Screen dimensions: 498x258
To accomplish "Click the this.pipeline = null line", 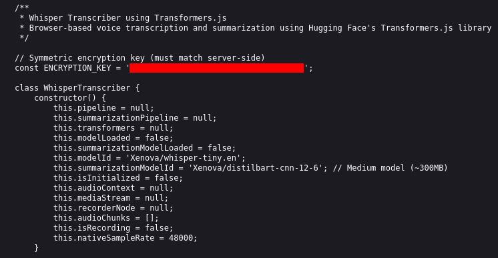I will pyautogui.click(x=103, y=108).
